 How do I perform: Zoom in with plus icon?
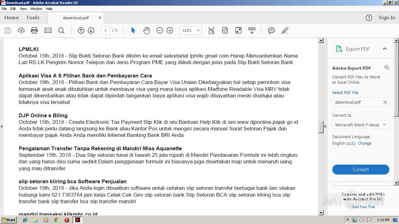click(170, 30)
